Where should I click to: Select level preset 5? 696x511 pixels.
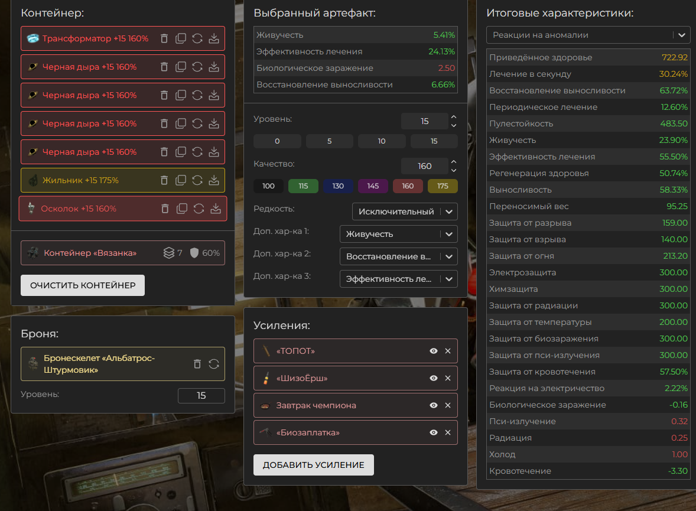[x=329, y=141]
